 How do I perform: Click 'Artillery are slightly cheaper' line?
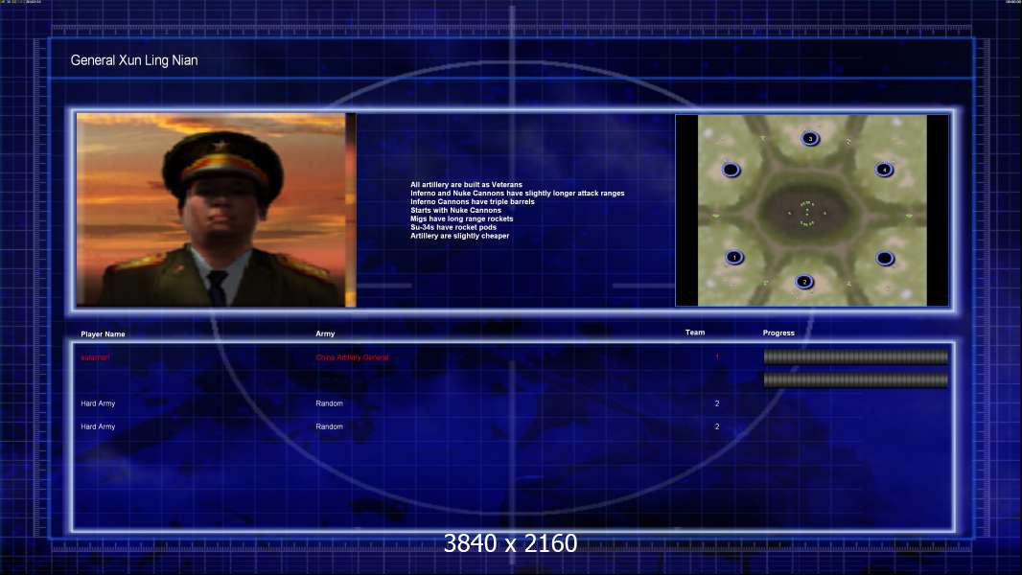point(459,236)
